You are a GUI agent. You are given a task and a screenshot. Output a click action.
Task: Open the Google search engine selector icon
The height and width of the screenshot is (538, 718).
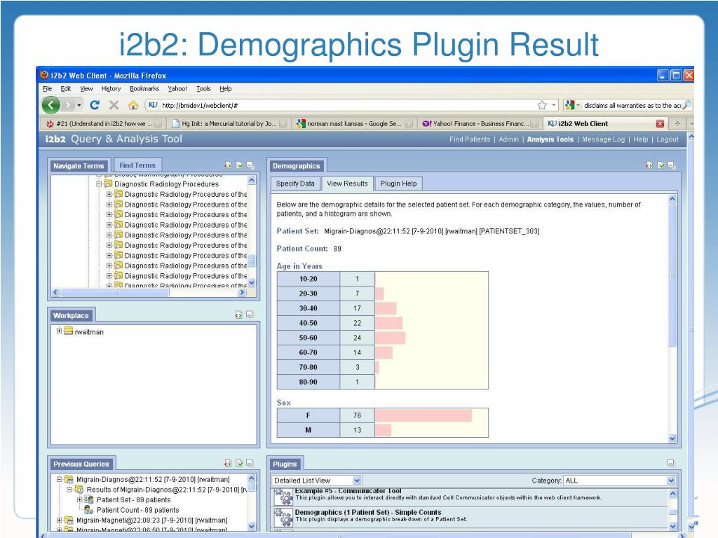point(569,105)
